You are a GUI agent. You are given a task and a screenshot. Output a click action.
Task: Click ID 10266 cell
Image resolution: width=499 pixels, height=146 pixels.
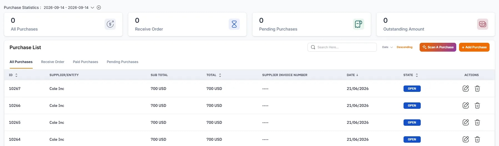(x=15, y=105)
